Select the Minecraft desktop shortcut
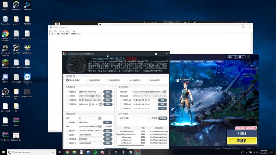Image resolution: width=276 pixels, height=155 pixels. tap(5, 64)
